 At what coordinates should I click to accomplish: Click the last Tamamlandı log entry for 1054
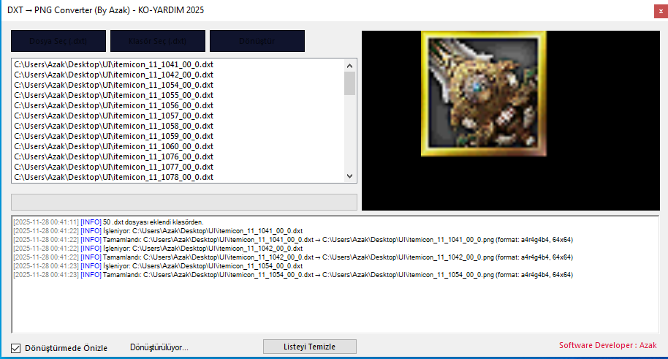(x=293, y=275)
